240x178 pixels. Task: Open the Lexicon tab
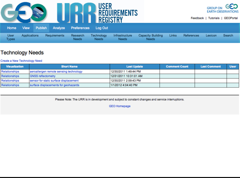tap(211, 35)
